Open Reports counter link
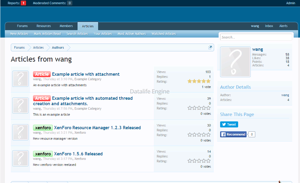Image resolution: width=300 pixels, height=183 pixels. [17, 3]
